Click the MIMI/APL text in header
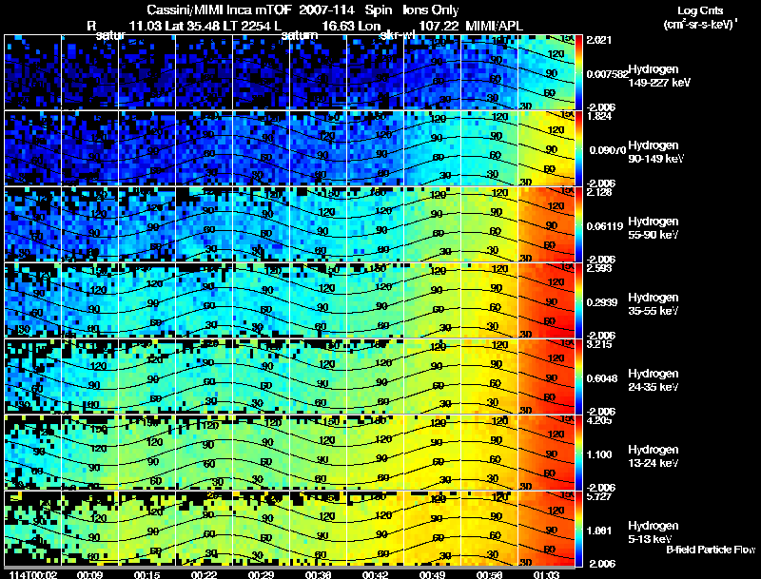This screenshot has height=579, width=761. pos(494,27)
